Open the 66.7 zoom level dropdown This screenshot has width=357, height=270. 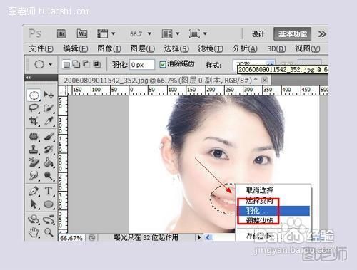[x=149, y=34]
